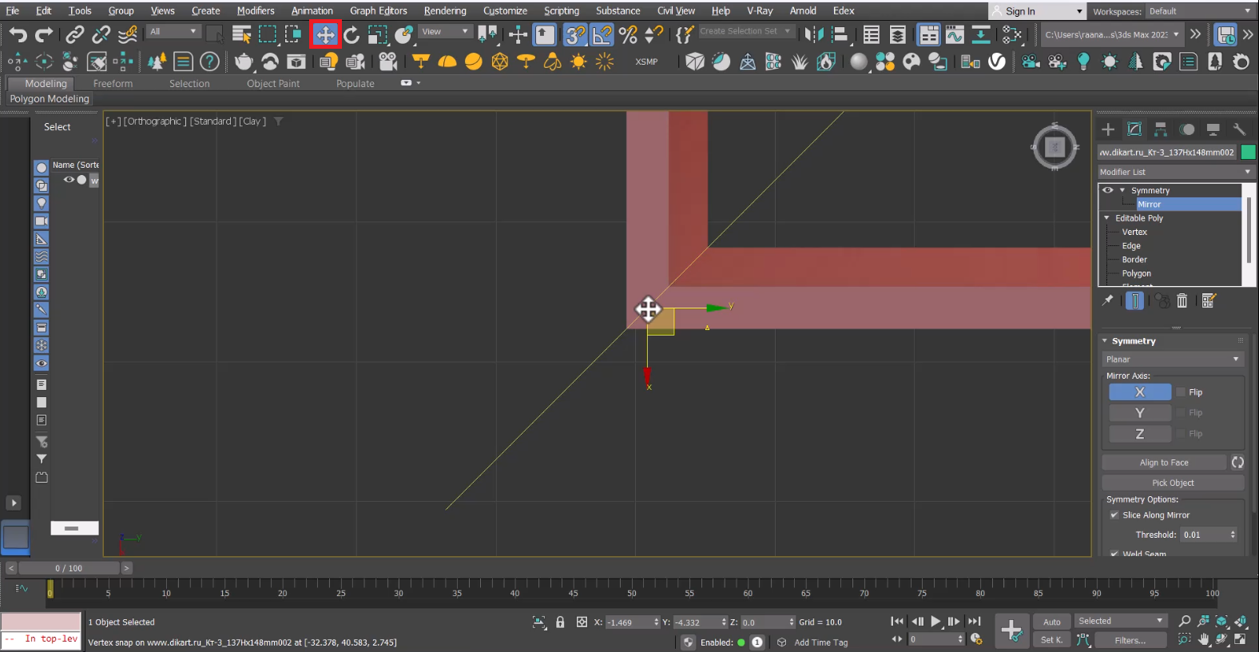Enable Flip checkbox for X mirror axis
The width and height of the screenshot is (1259, 652).
(1181, 392)
